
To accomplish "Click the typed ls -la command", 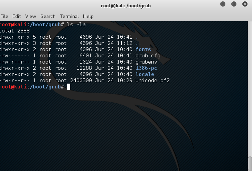I will pyautogui.click(x=76, y=25).
